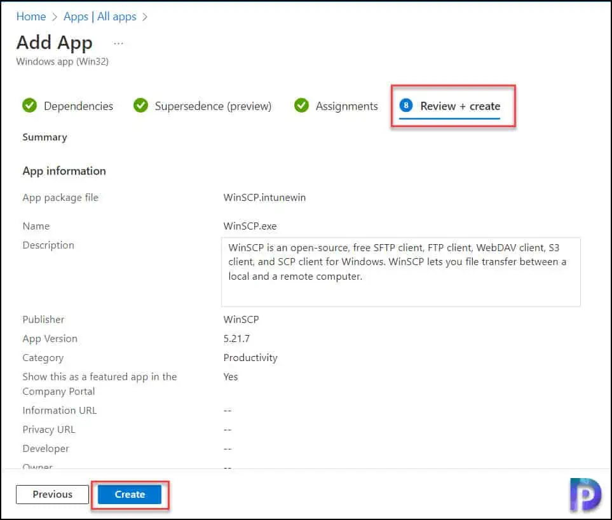Click the green check icon next to Supersedence

(140, 106)
